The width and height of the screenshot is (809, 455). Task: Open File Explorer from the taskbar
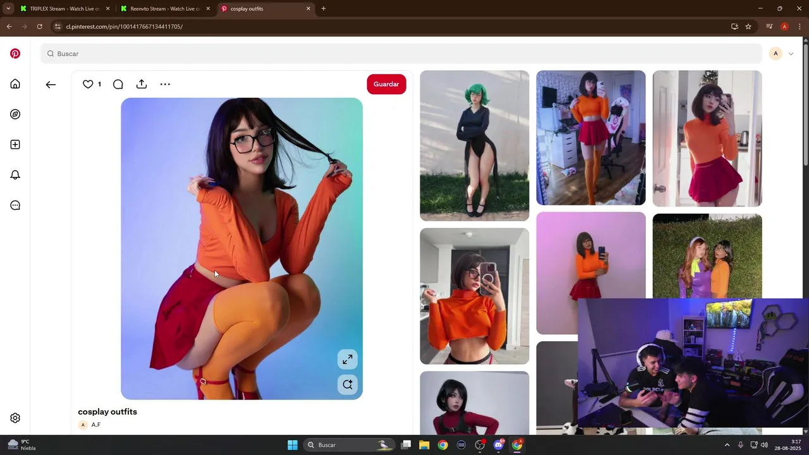(x=424, y=445)
